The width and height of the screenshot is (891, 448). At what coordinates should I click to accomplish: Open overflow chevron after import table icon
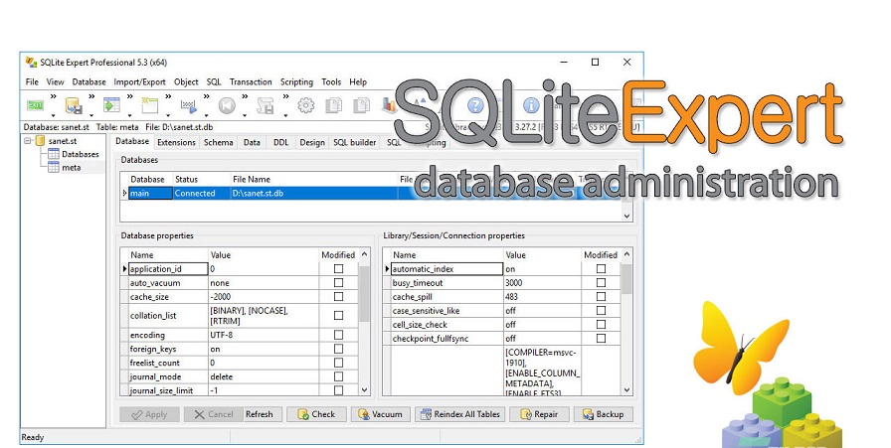point(129,96)
